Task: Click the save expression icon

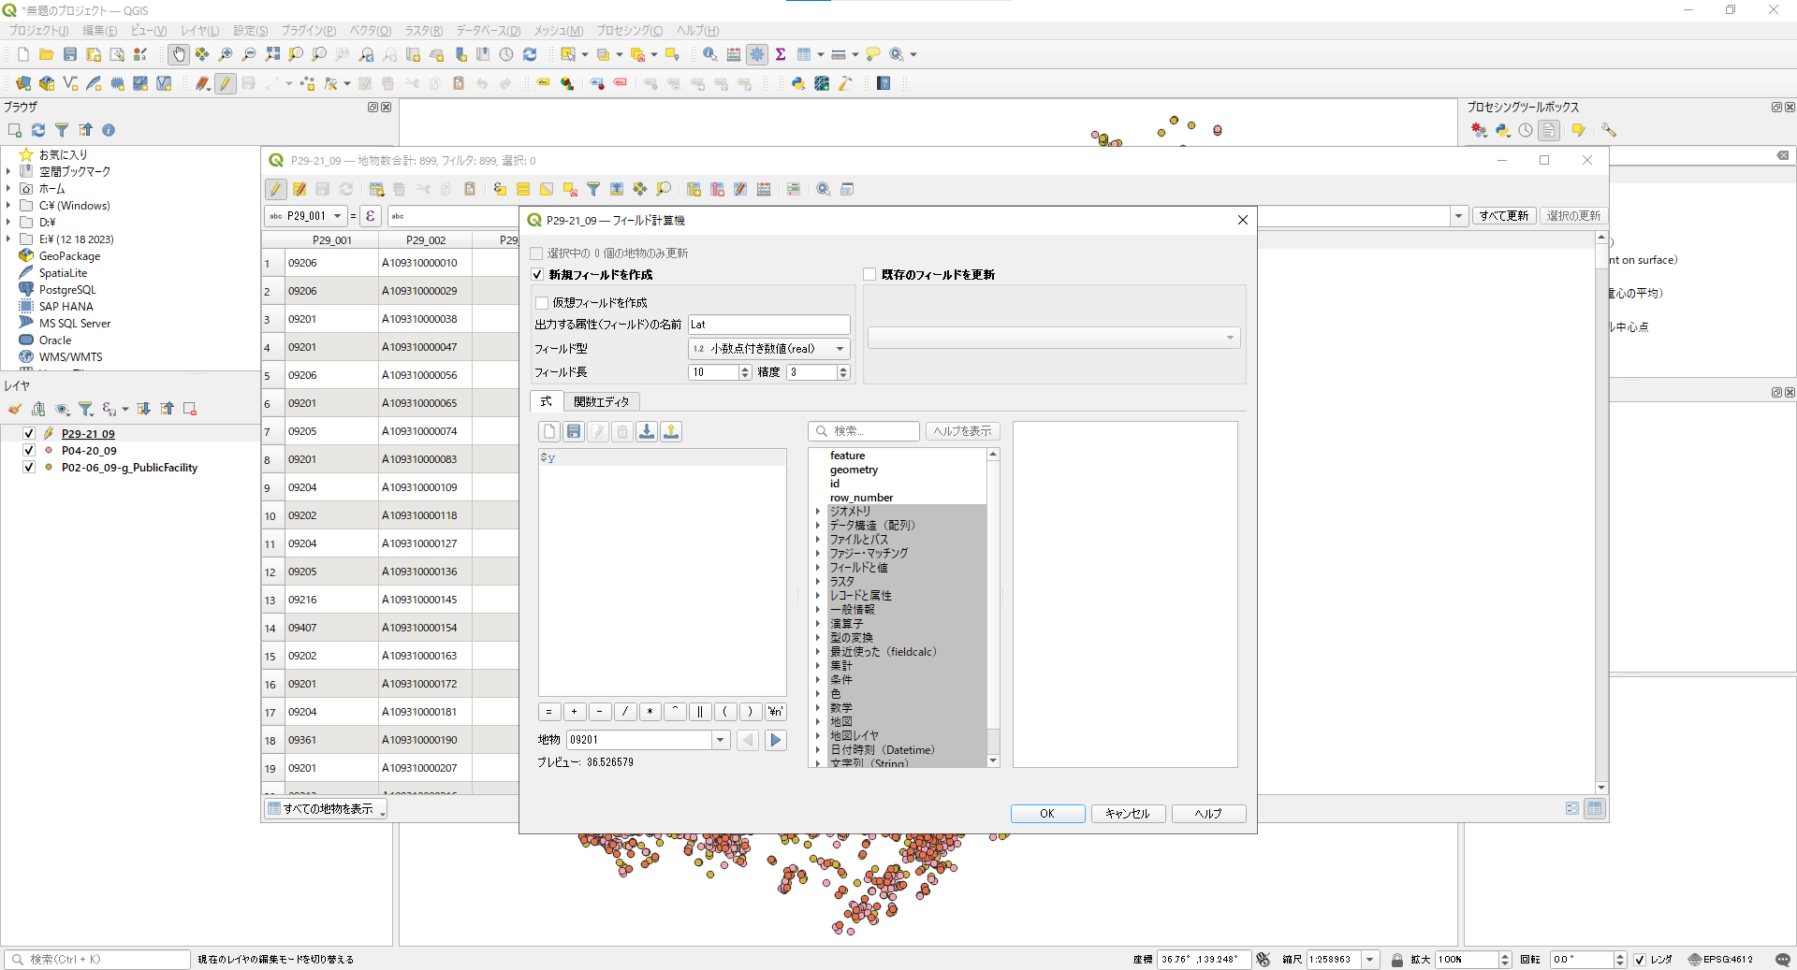Action: 574,431
